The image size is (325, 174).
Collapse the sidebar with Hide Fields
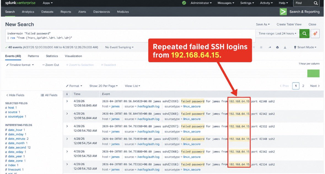coord(15,95)
